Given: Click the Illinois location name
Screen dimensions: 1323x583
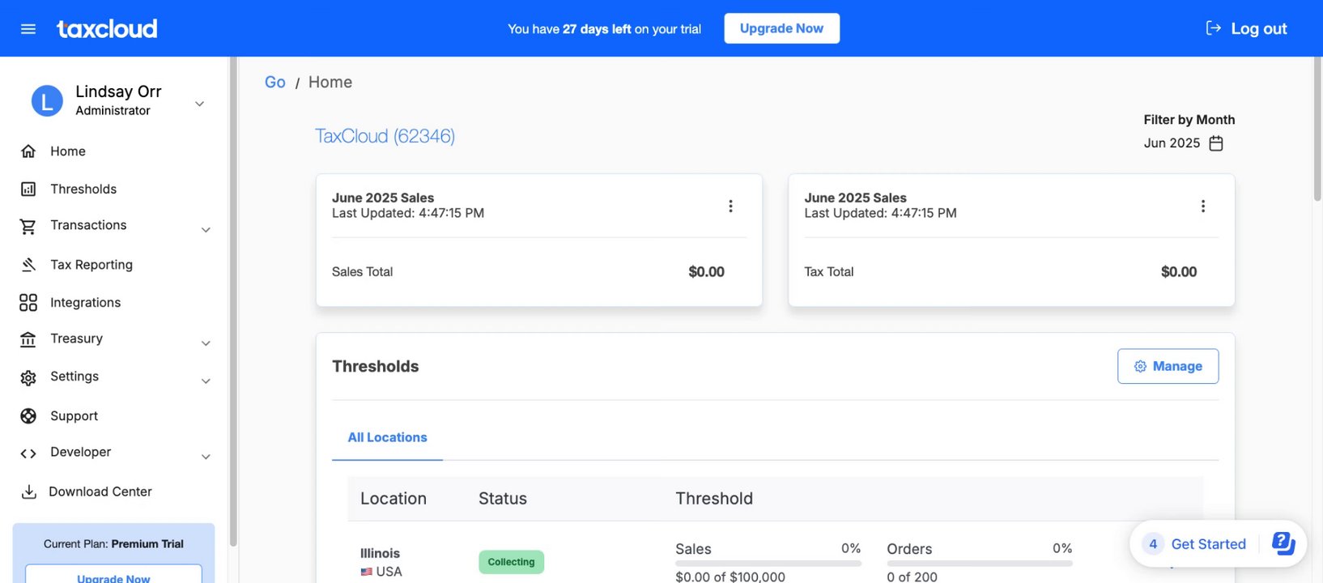Looking at the screenshot, I should pyautogui.click(x=380, y=554).
